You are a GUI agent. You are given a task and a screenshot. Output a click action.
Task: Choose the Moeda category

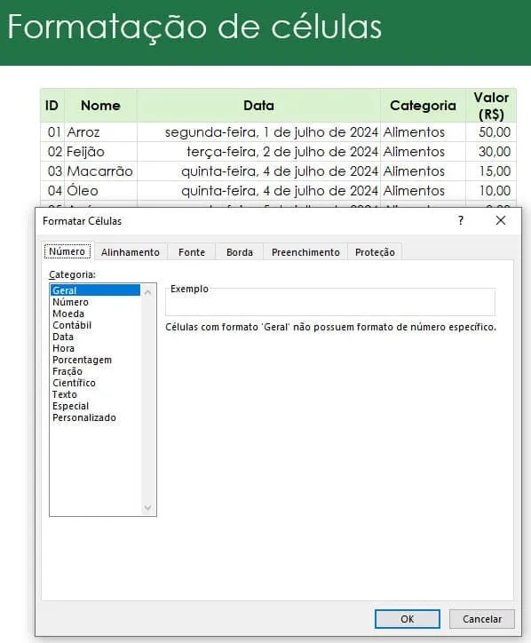pyautogui.click(x=95, y=314)
